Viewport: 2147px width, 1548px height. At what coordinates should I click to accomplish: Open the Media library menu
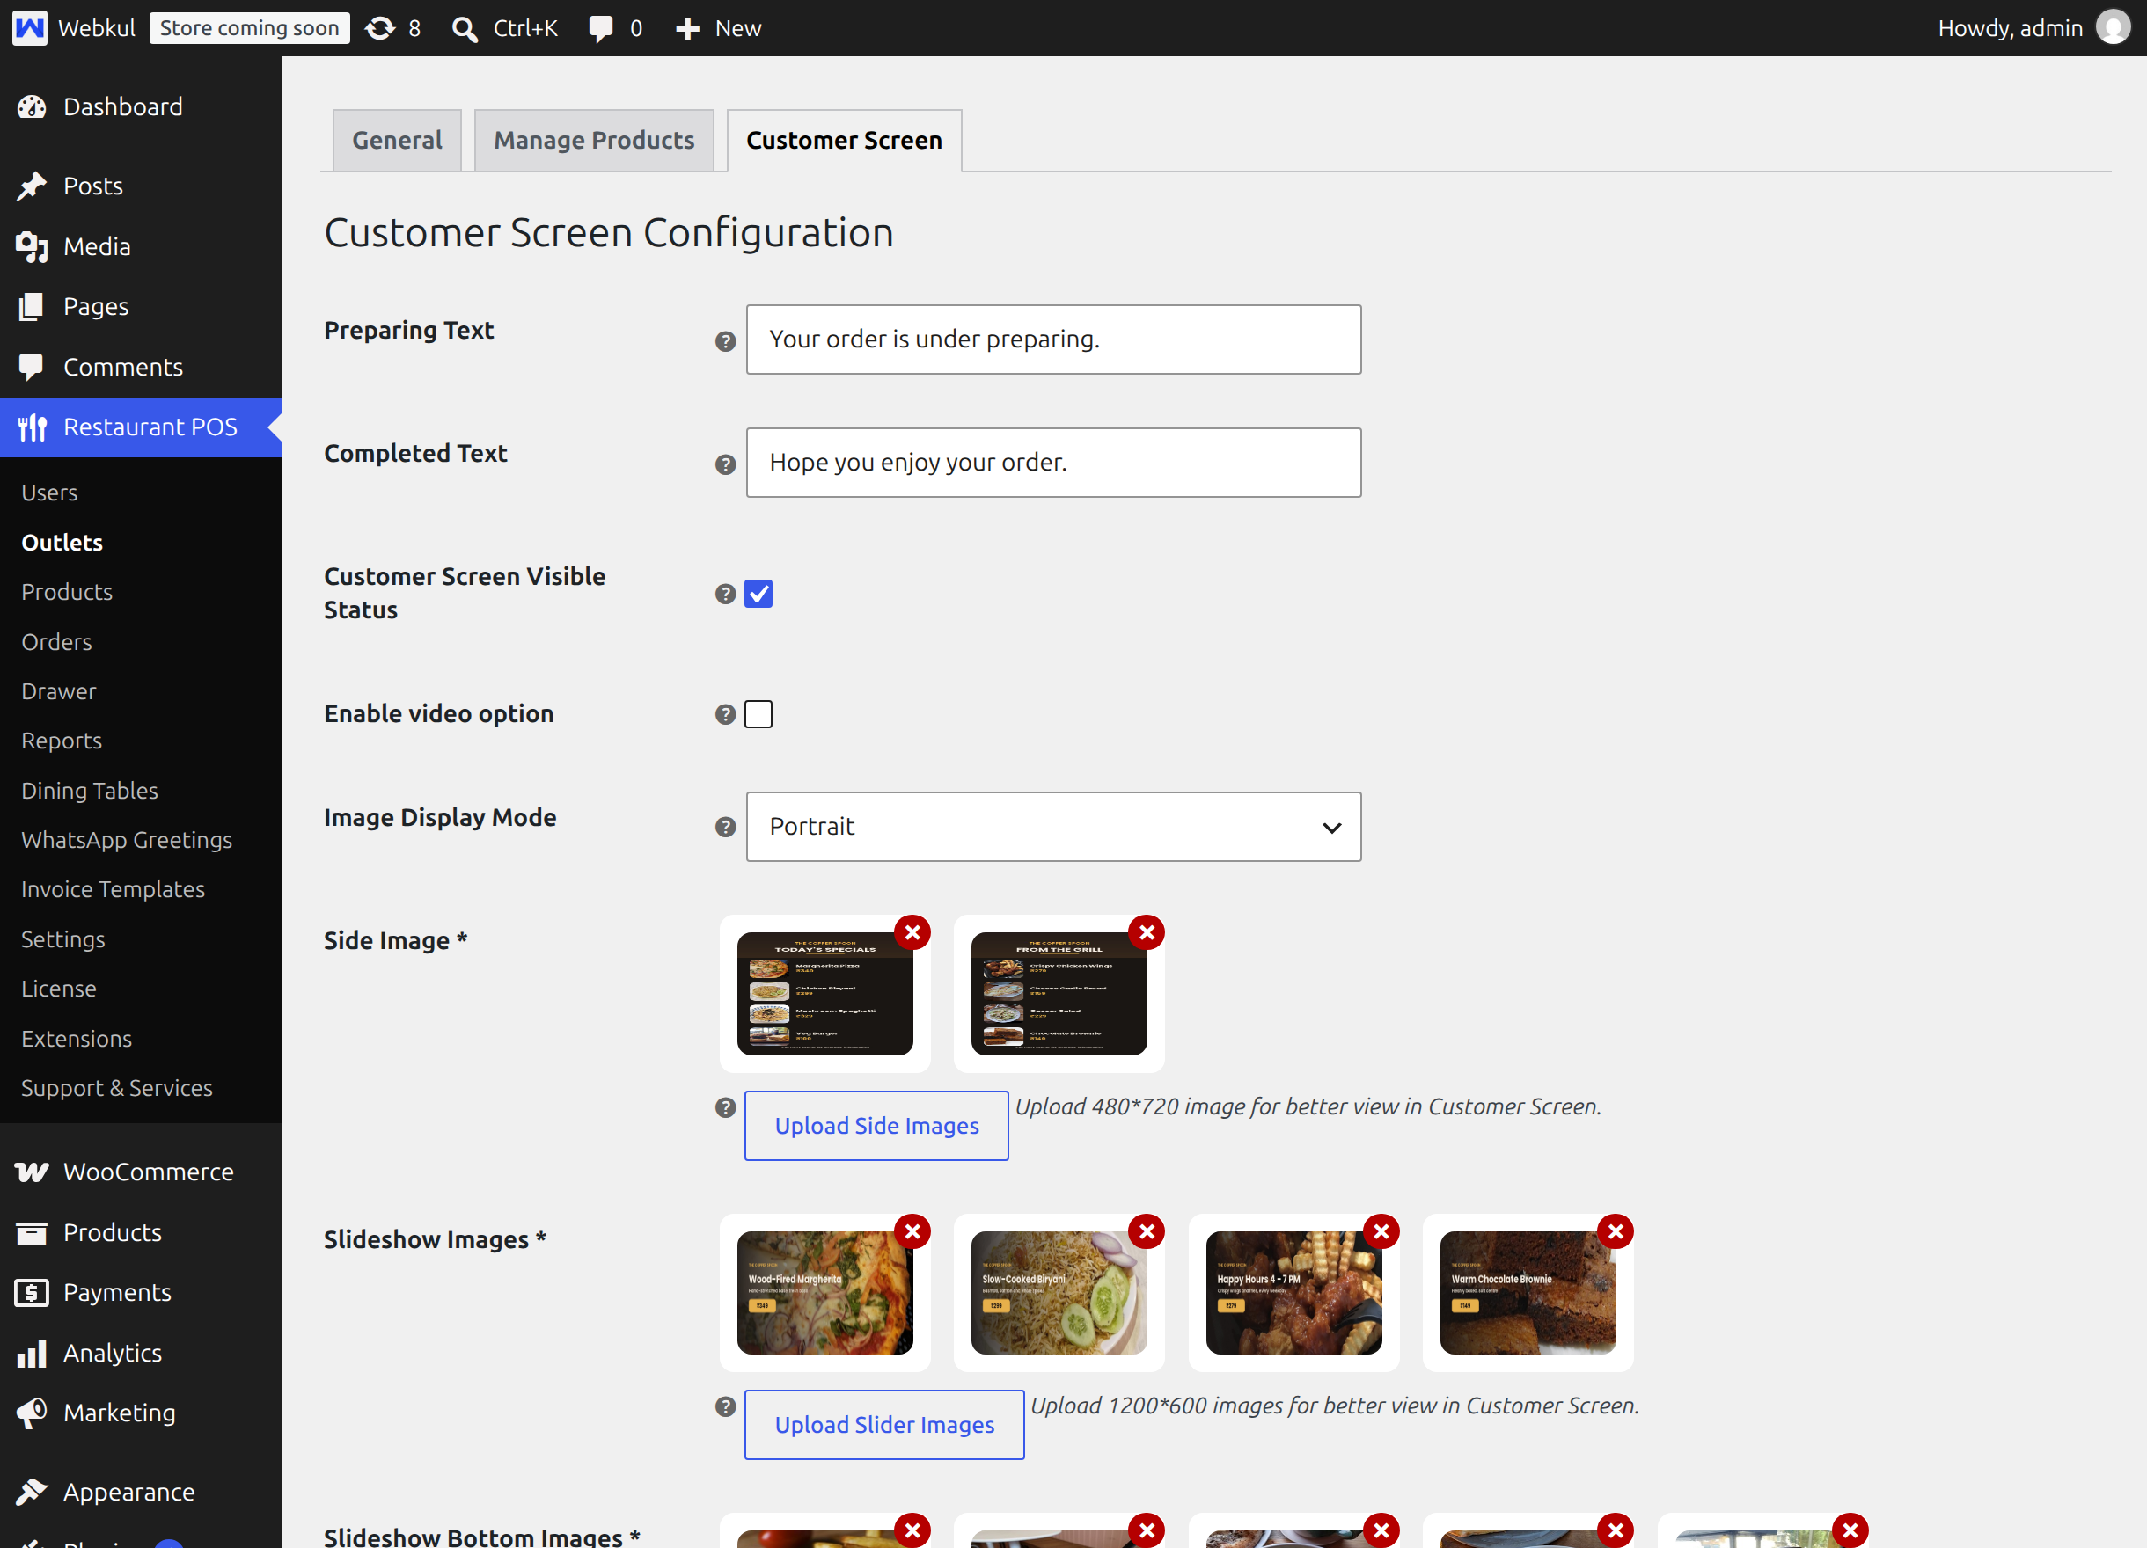click(x=140, y=246)
